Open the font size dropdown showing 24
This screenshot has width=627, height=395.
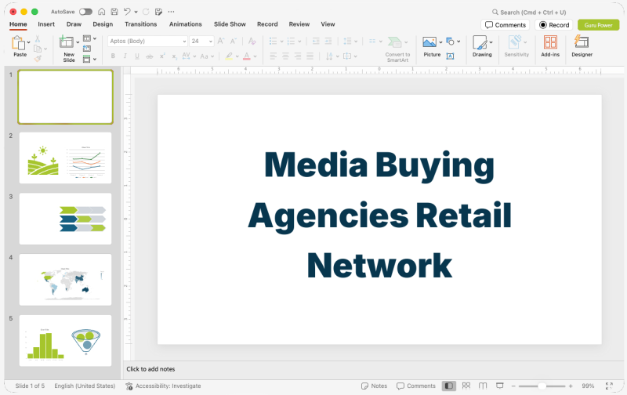[201, 41]
